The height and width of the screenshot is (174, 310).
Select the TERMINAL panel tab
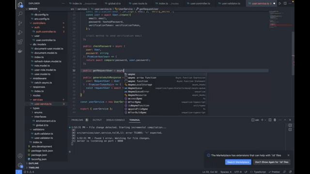click(135, 120)
